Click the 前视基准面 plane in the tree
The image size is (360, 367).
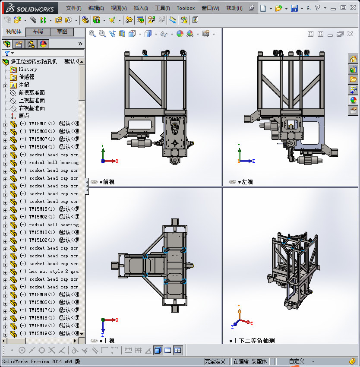click(x=32, y=93)
